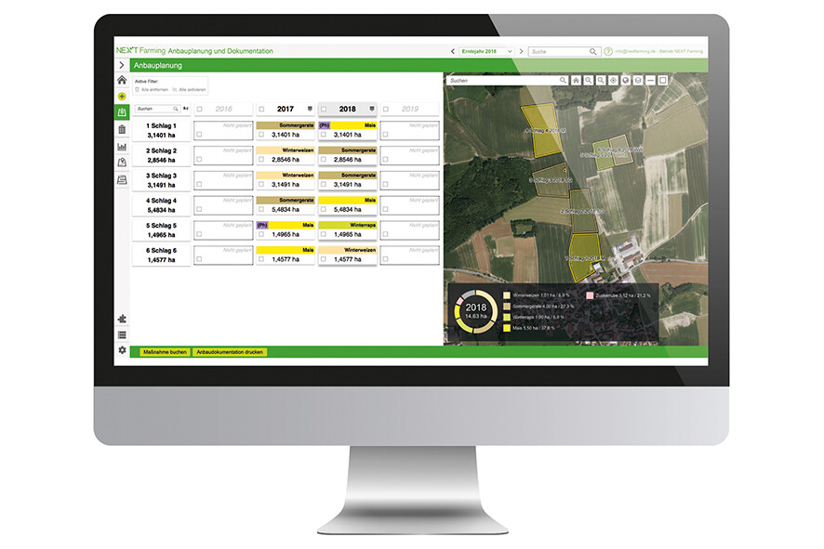The height and width of the screenshot is (549, 824).
Task: Tick the 2017 column header checkbox
Action: [261, 109]
